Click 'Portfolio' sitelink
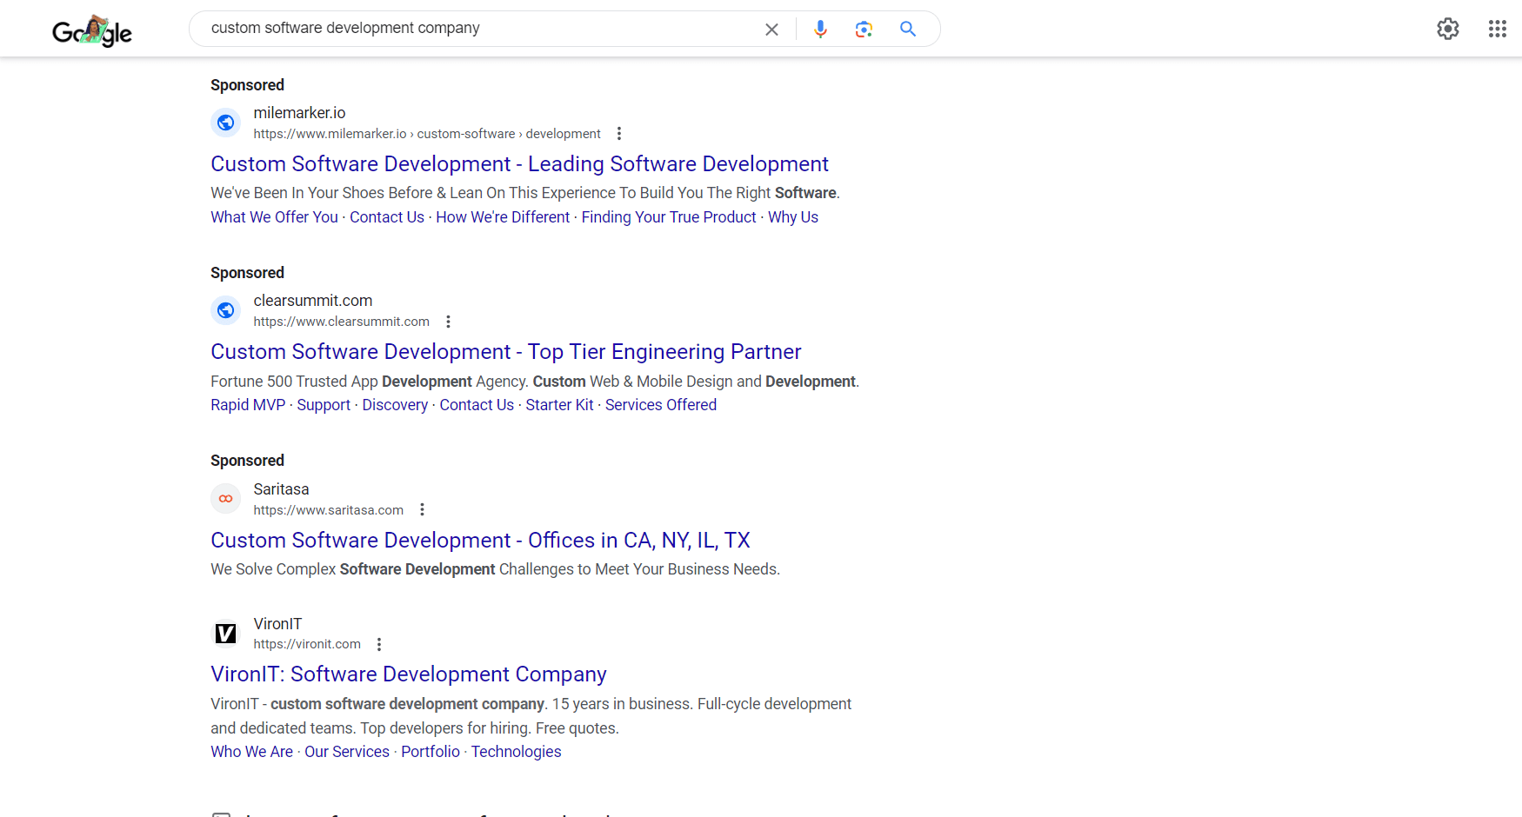The height and width of the screenshot is (817, 1522). (431, 752)
